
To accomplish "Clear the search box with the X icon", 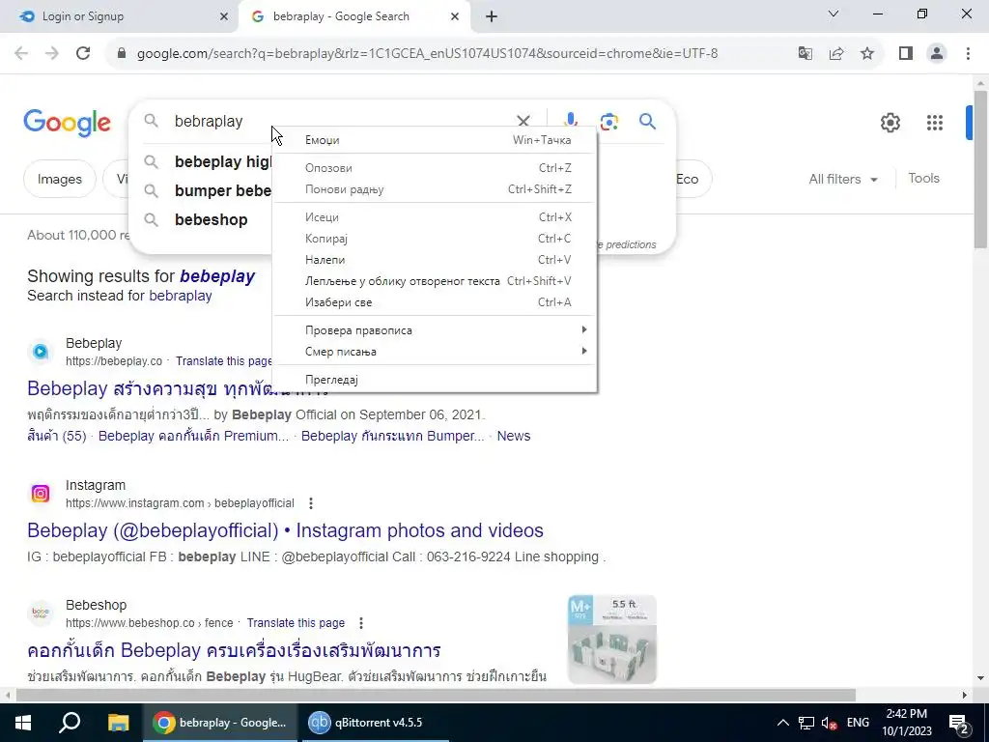I will pos(523,121).
